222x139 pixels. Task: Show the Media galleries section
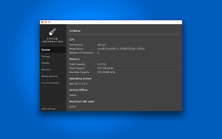53,76
